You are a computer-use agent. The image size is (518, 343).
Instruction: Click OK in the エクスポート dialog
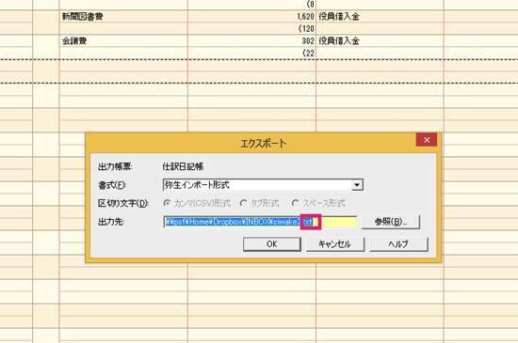coord(272,244)
